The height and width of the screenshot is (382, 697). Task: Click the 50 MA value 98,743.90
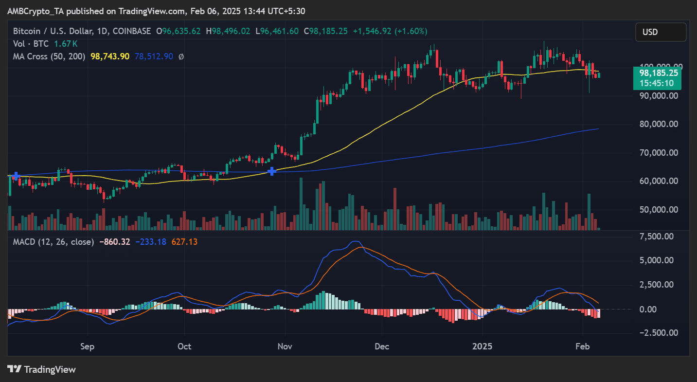click(110, 56)
